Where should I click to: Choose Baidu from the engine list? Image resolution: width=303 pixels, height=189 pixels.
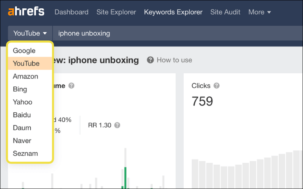pos(22,115)
